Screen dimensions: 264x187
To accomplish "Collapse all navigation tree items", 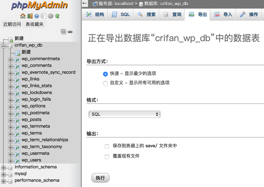I will tap(63, 32).
